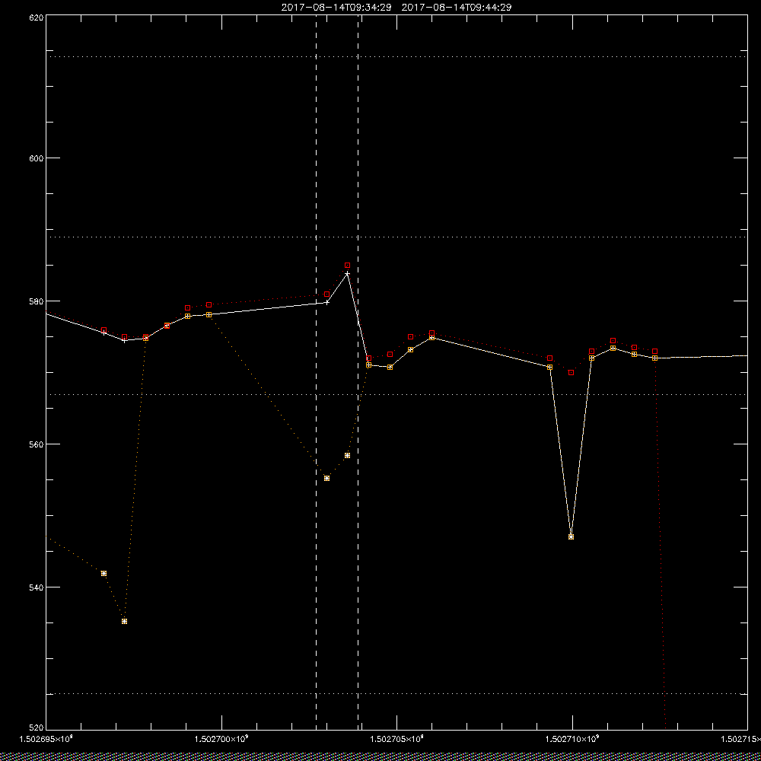Click the start timestamp 2017-08-14T09:34:29
761x761 pixels.
point(336,8)
